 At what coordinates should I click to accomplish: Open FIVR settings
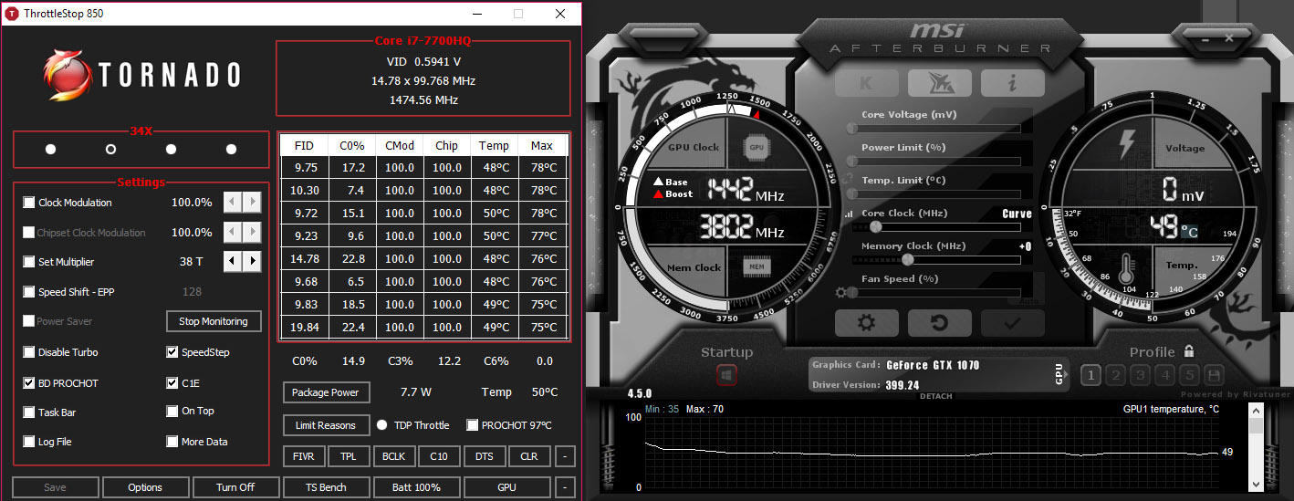click(304, 456)
